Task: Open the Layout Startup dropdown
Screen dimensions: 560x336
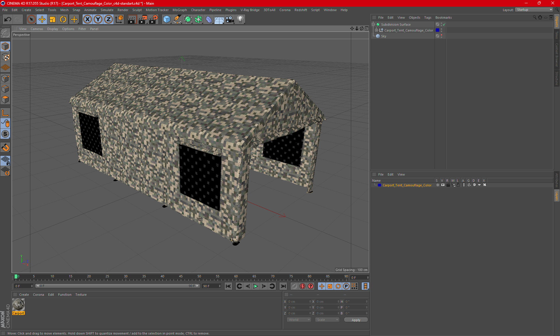Action: [534, 10]
